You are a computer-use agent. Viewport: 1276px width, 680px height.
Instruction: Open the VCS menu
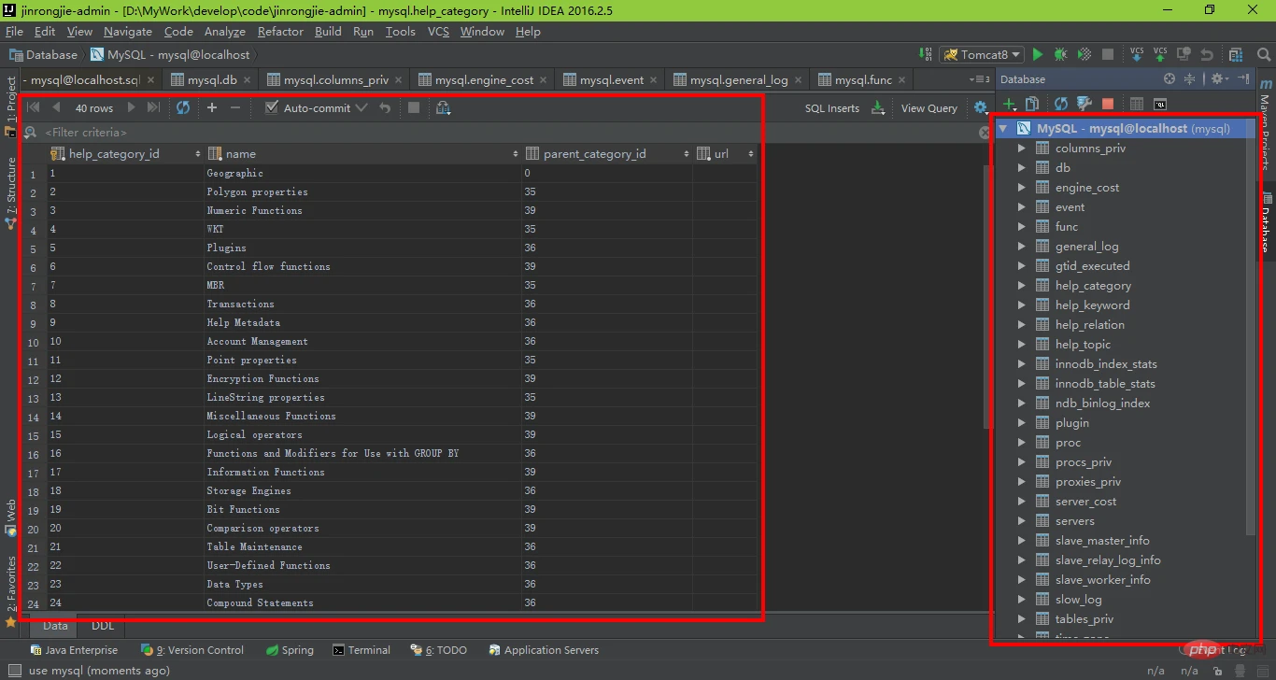pyautogui.click(x=438, y=31)
